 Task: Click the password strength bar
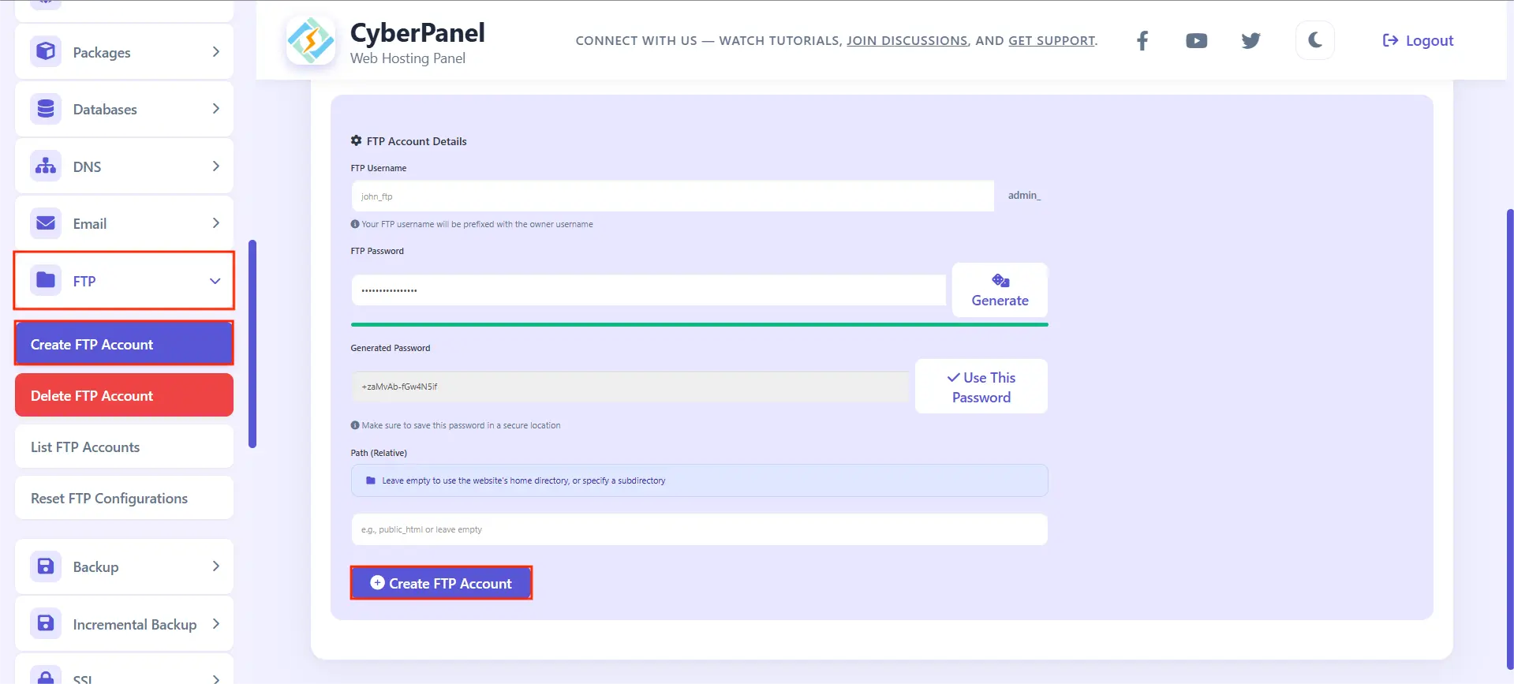coord(699,324)
